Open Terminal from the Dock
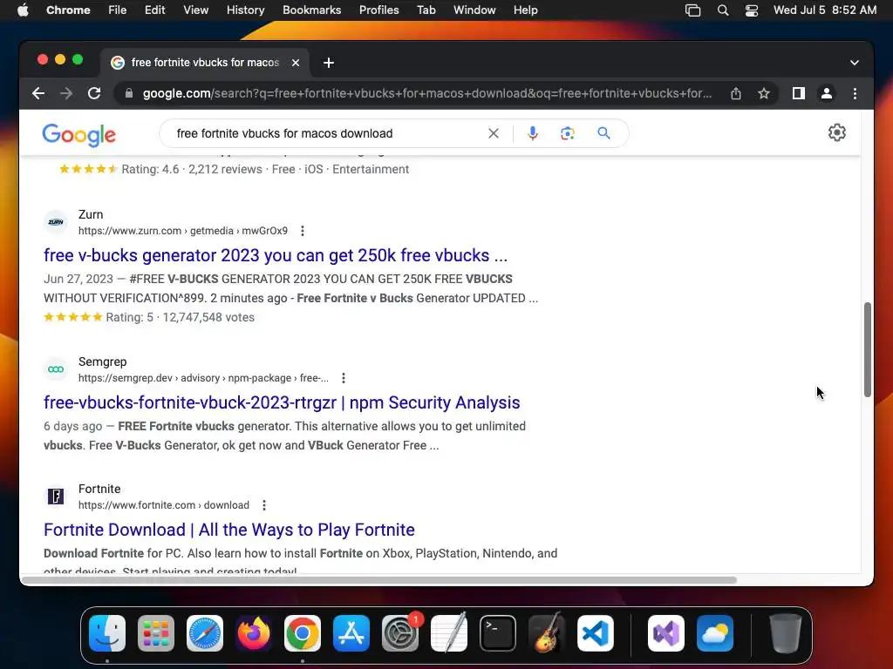The height and width of the screenshot is (669, 893). pos(498,633)
